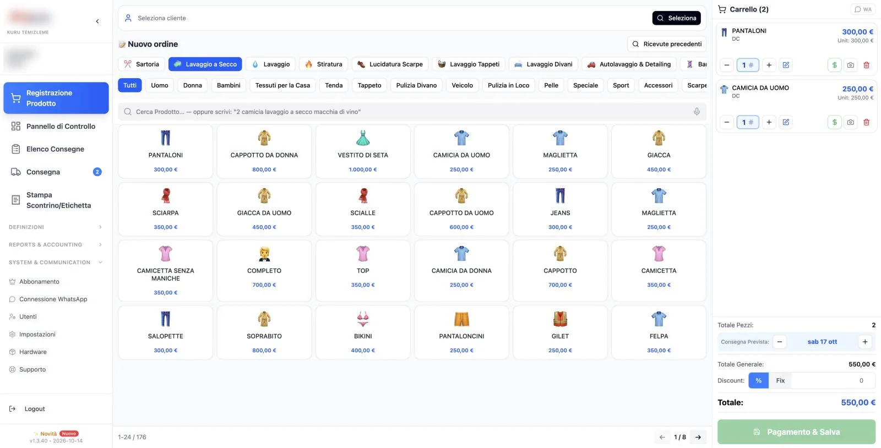
Task: Switch to the Stiratura service tab
Action: (324, 64)
